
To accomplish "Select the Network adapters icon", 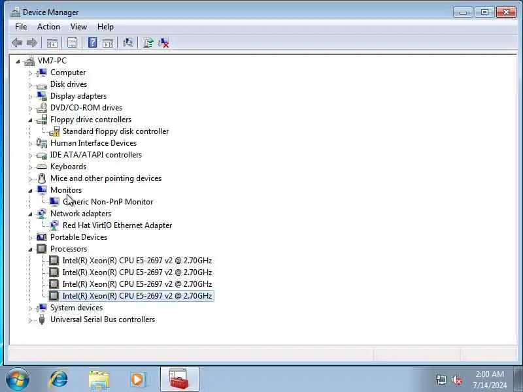I will click(42, 214).
